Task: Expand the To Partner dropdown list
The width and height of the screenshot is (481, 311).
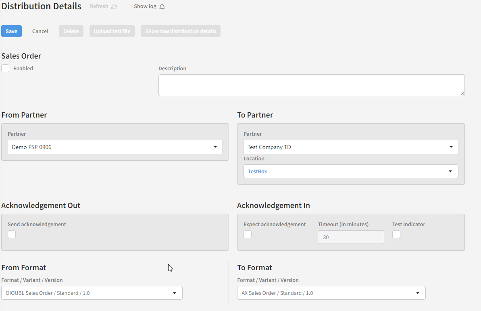Action: point(351,147)
